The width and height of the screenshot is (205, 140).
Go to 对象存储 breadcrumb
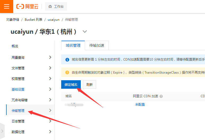[x=13, y=20]
